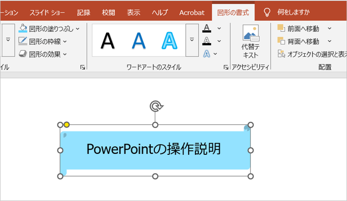347x201 pixels.
Task: Click the bottom-left corner sizing handle
Action: [60, 176]
